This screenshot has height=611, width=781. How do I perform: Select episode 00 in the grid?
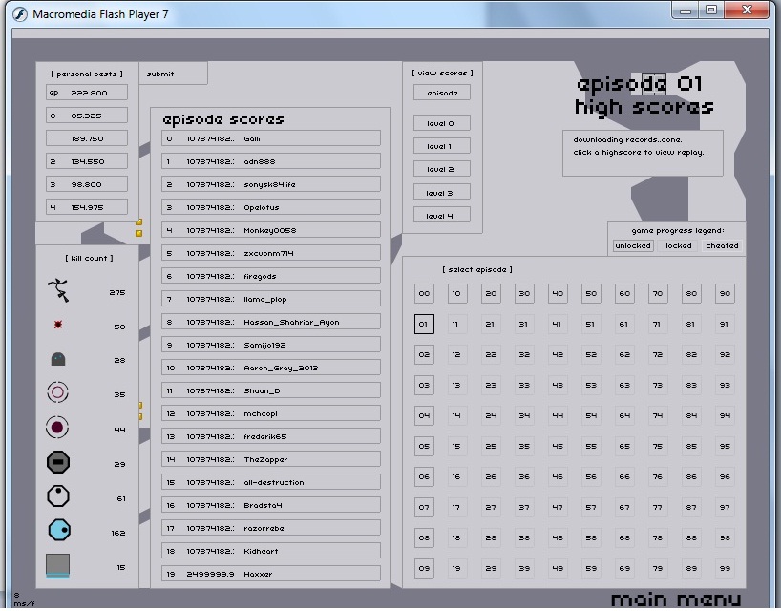tap(425, 294)
